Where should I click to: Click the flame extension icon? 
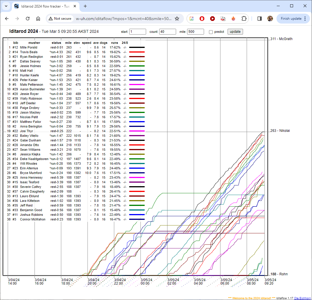[x=233, y=19]
